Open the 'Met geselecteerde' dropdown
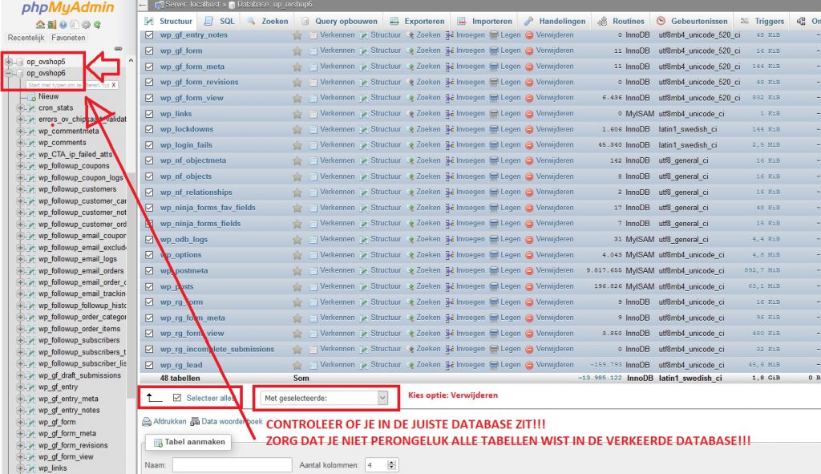This screenshot has height=474, width=821. 325,397
